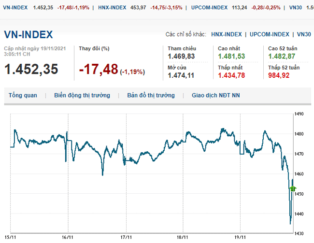
Task: Open VN30 link beside Các chỉ số khác
Action: 304,34
